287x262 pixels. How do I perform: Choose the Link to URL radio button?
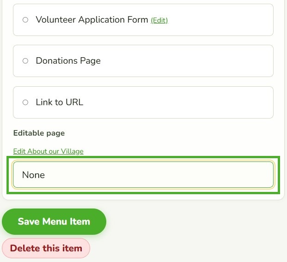pyautogui.click(x=25, y=102)
